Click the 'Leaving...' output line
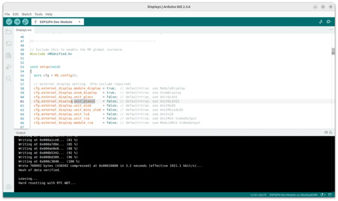 point(28,179)
